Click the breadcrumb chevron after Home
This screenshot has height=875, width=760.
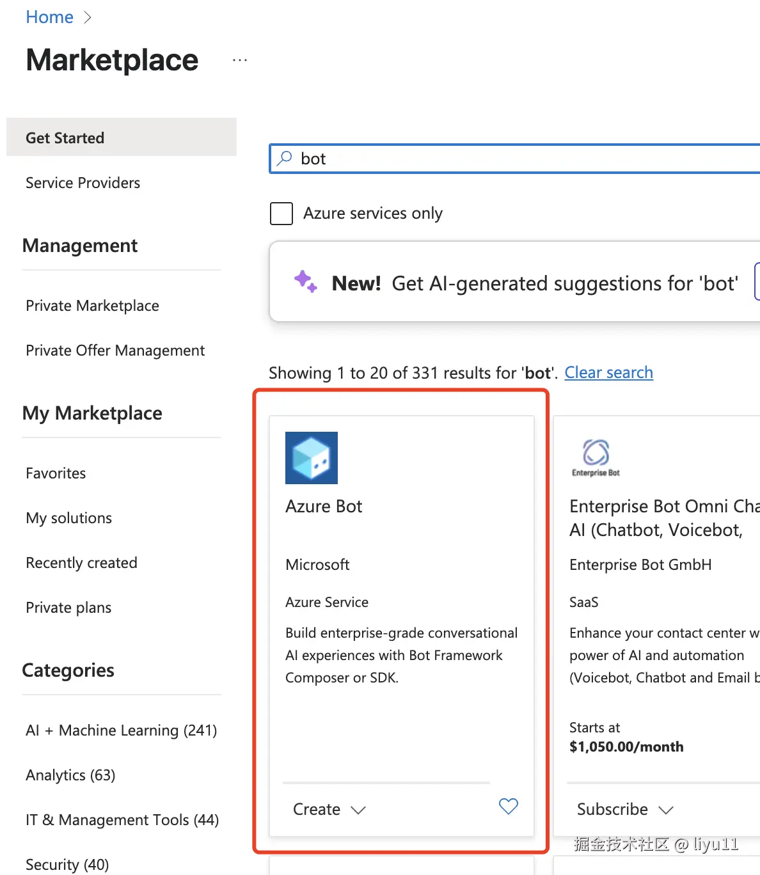88,17
